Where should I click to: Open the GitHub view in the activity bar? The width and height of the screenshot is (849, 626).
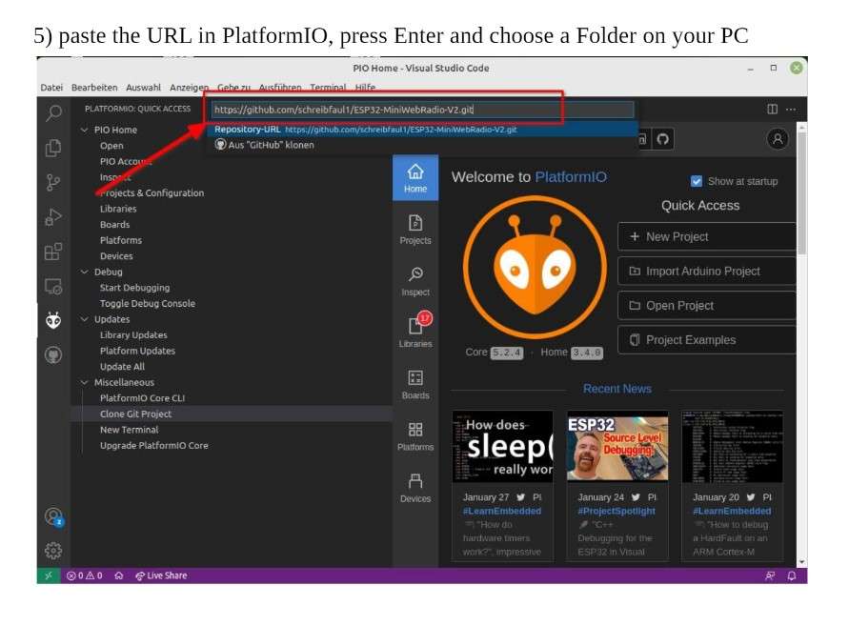(x=53, y=355)
